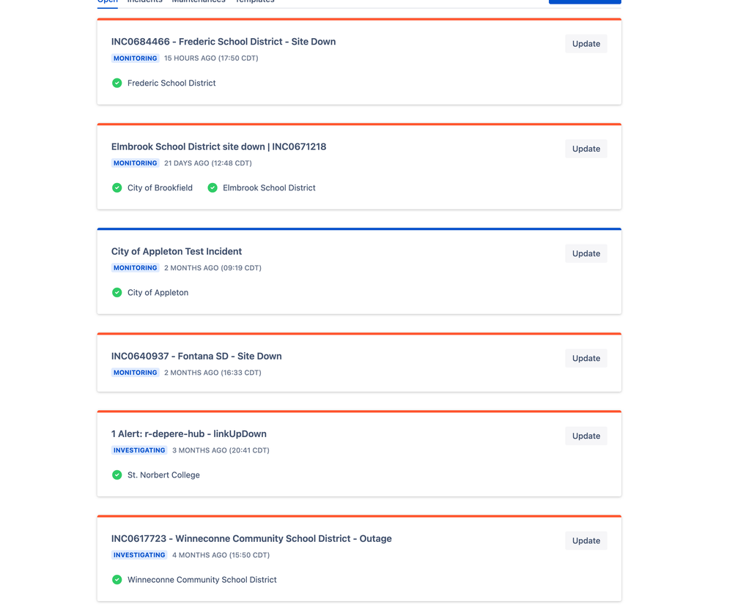This screenshot has height=607, width=732.
Task: Hit Update for the Fontana SD incident
Action: [x=585, y=358]
